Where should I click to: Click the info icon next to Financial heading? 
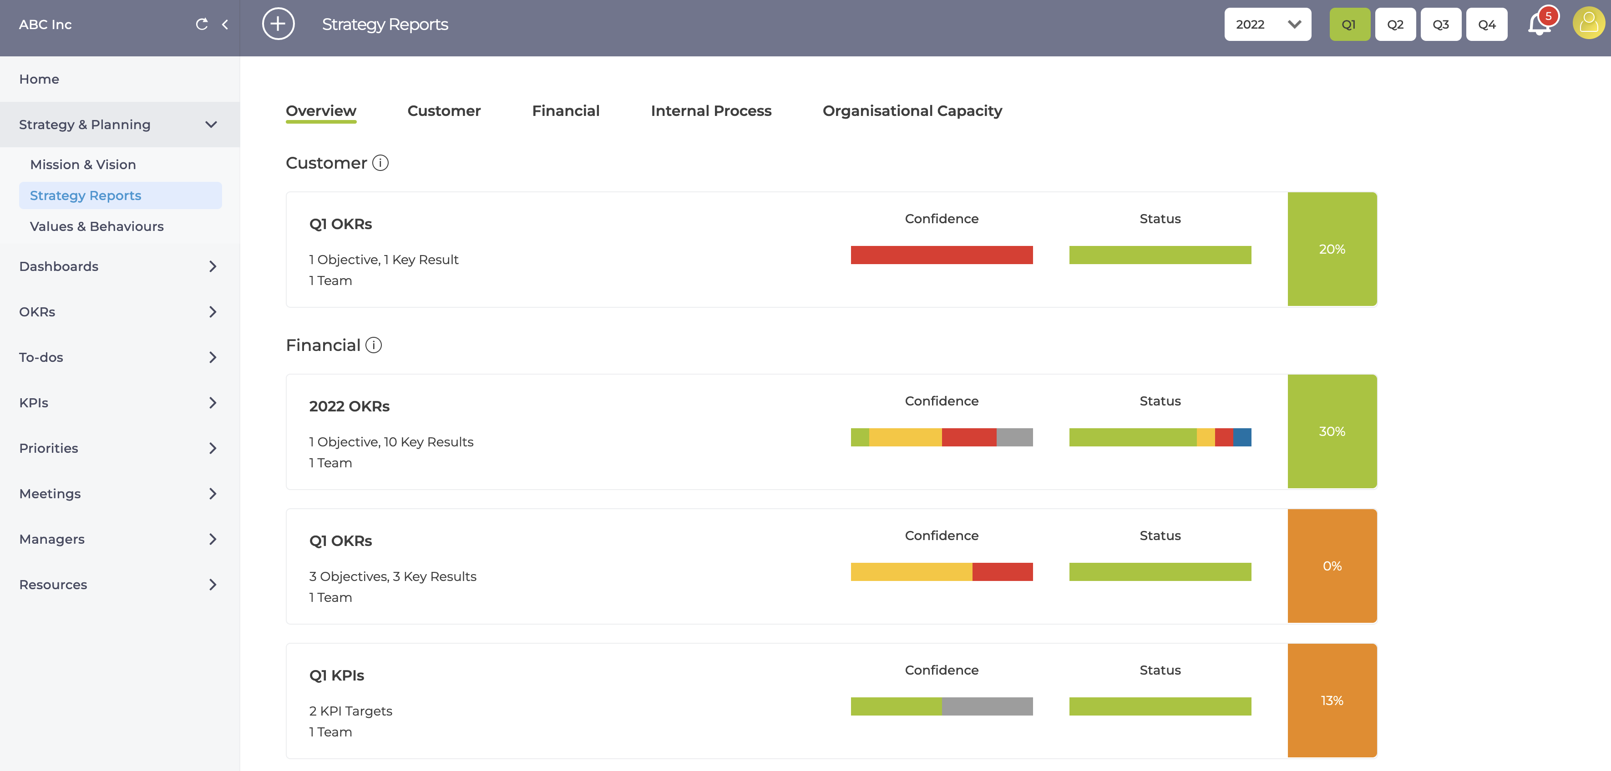point(373,345)
